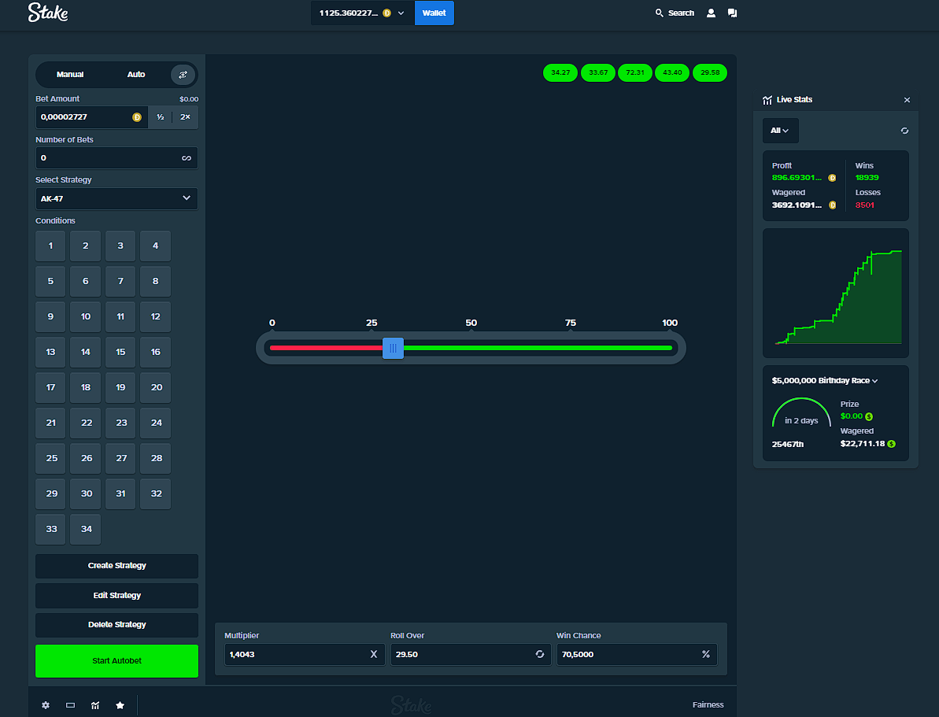Click the dice slider handle
Viewport: 939px width, 717px height.
(x=393, y=348)
